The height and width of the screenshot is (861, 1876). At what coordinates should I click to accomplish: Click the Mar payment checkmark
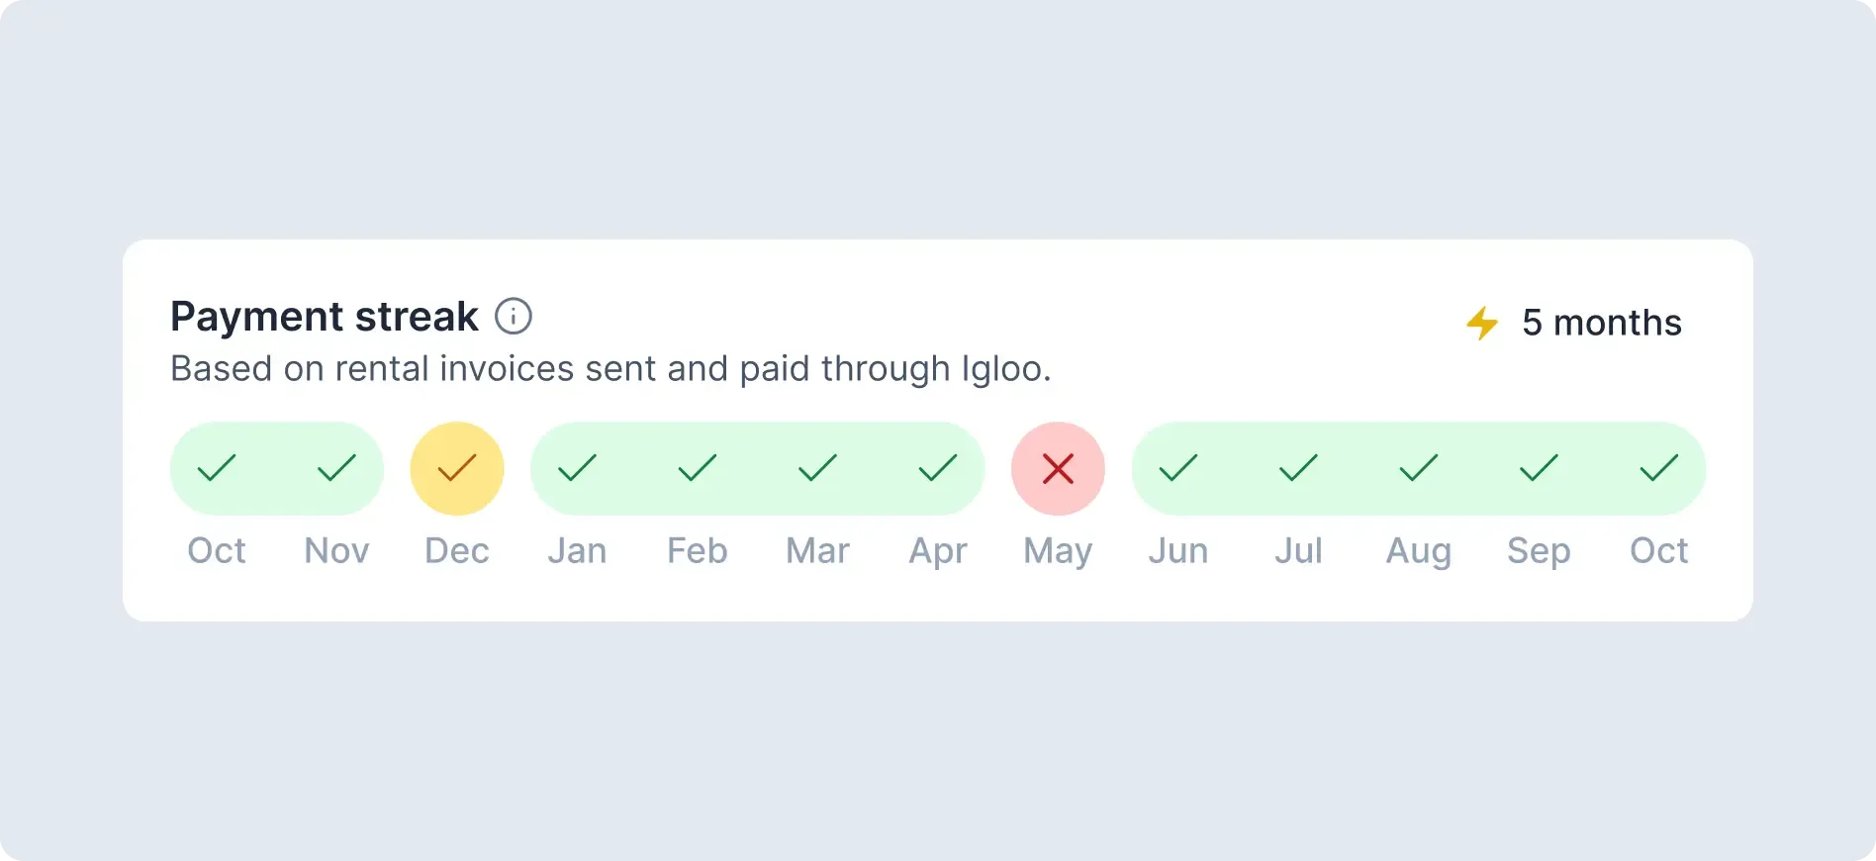pos(817,468)
